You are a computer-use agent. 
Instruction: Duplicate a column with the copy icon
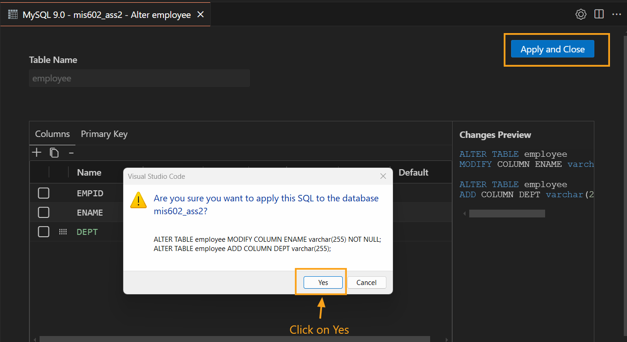(x=54, y=152)
